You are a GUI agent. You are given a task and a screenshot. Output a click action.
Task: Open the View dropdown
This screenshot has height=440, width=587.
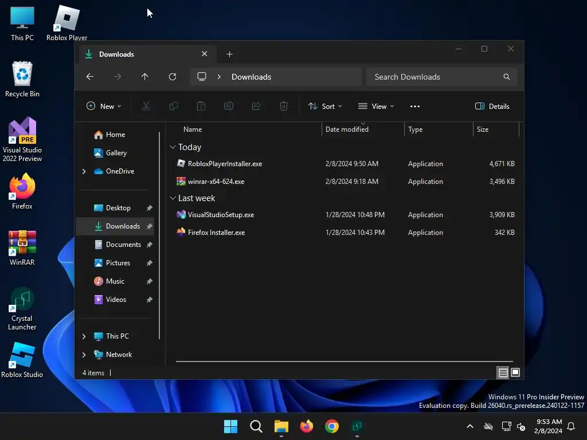click(376, 106)
